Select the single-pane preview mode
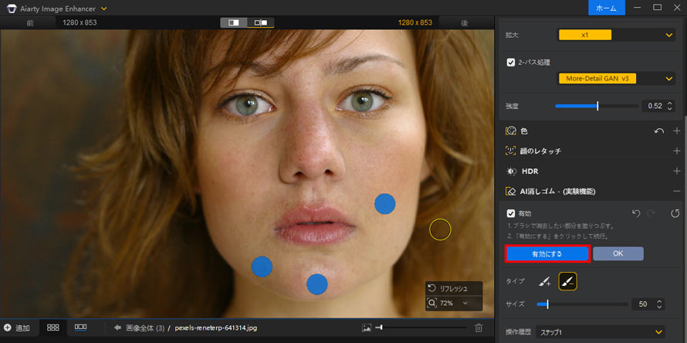Image resolution: width=687 pixels, height=343 pixels. click(234, 22)
